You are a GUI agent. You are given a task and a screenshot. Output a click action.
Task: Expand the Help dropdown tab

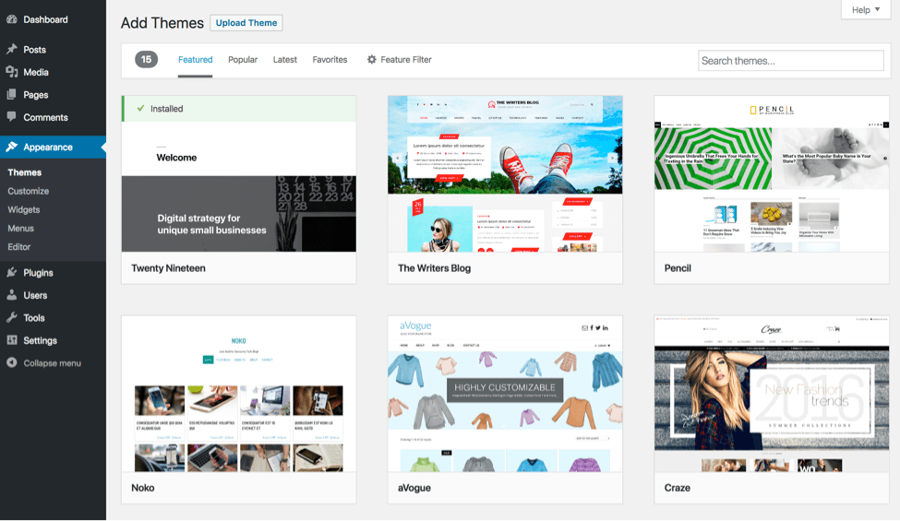[x=866, y=10]
